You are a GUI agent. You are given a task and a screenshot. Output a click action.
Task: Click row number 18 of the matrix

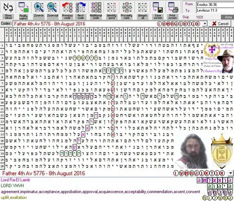[2, 153]
